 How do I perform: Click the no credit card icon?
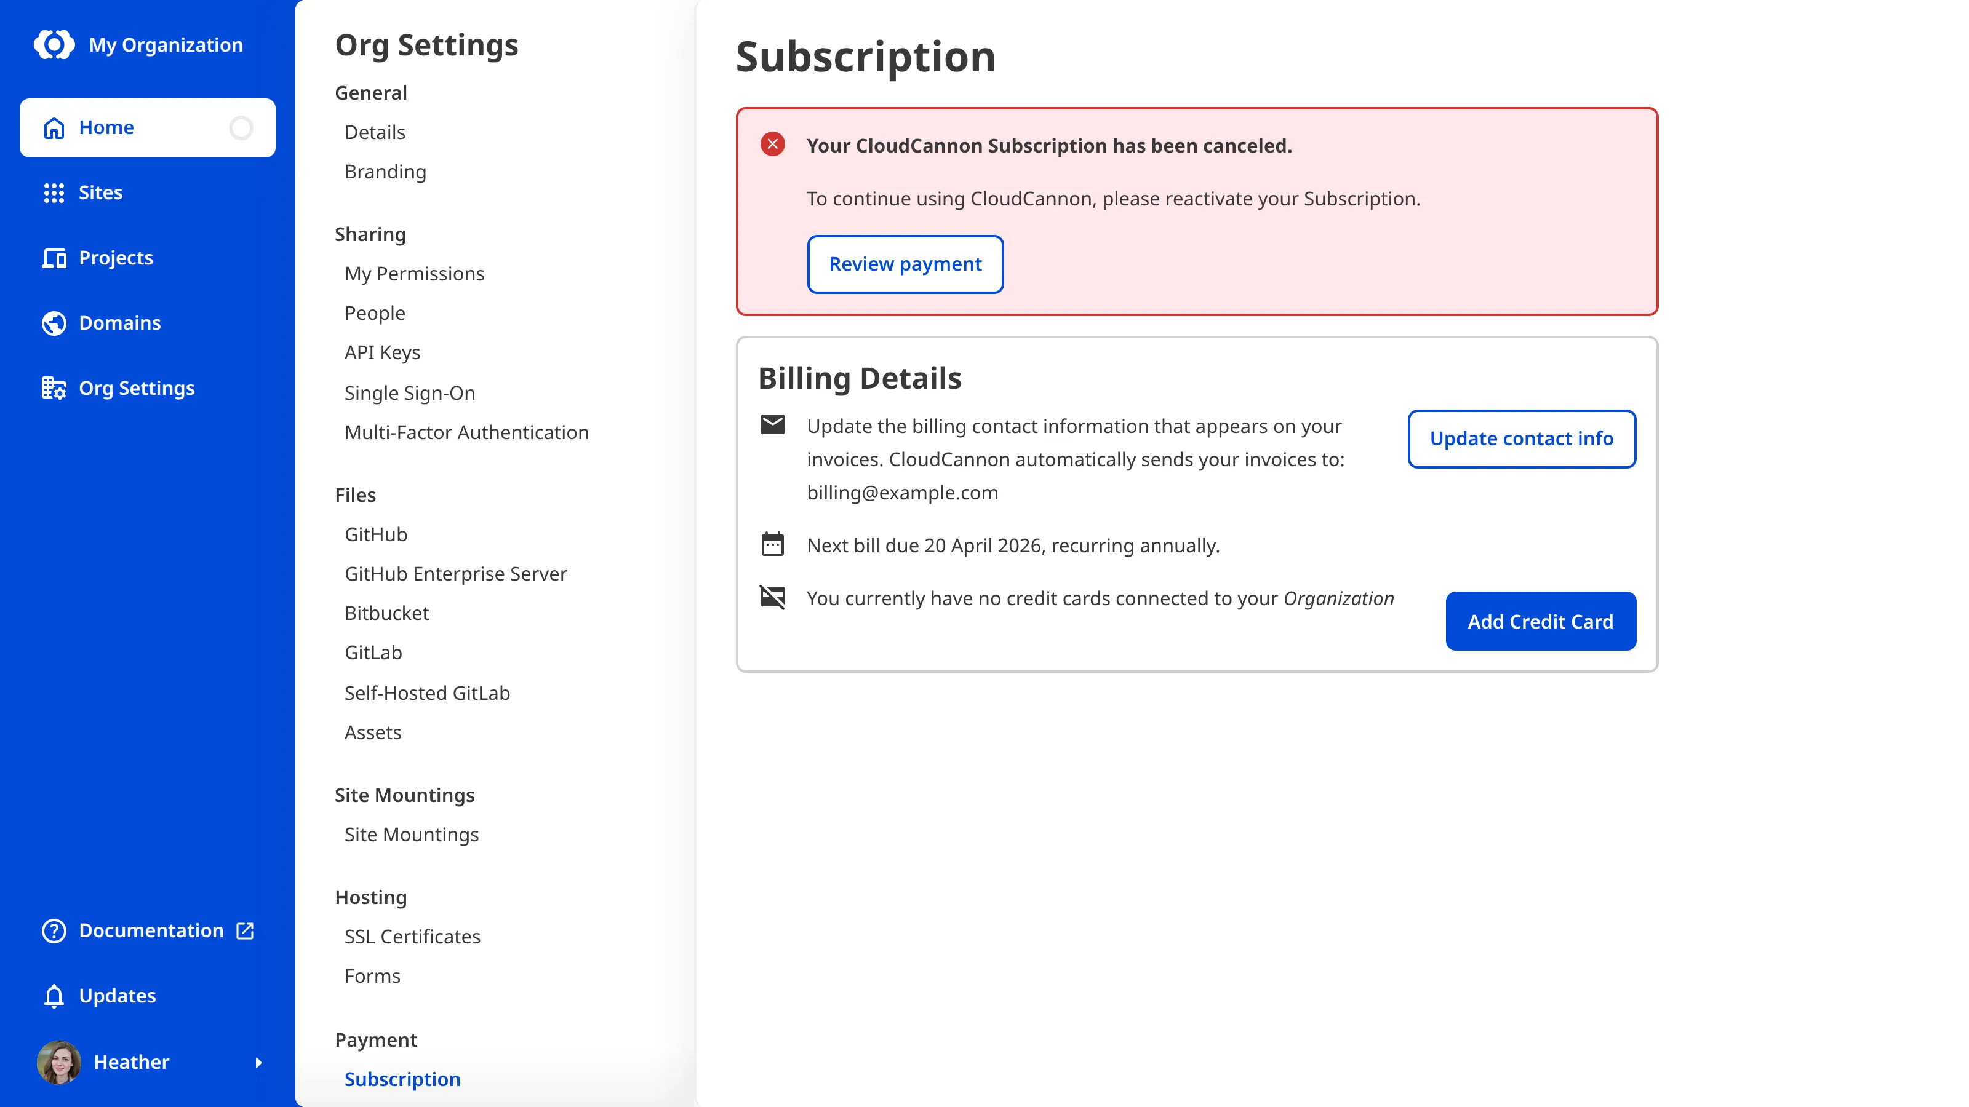pos(773,597)
